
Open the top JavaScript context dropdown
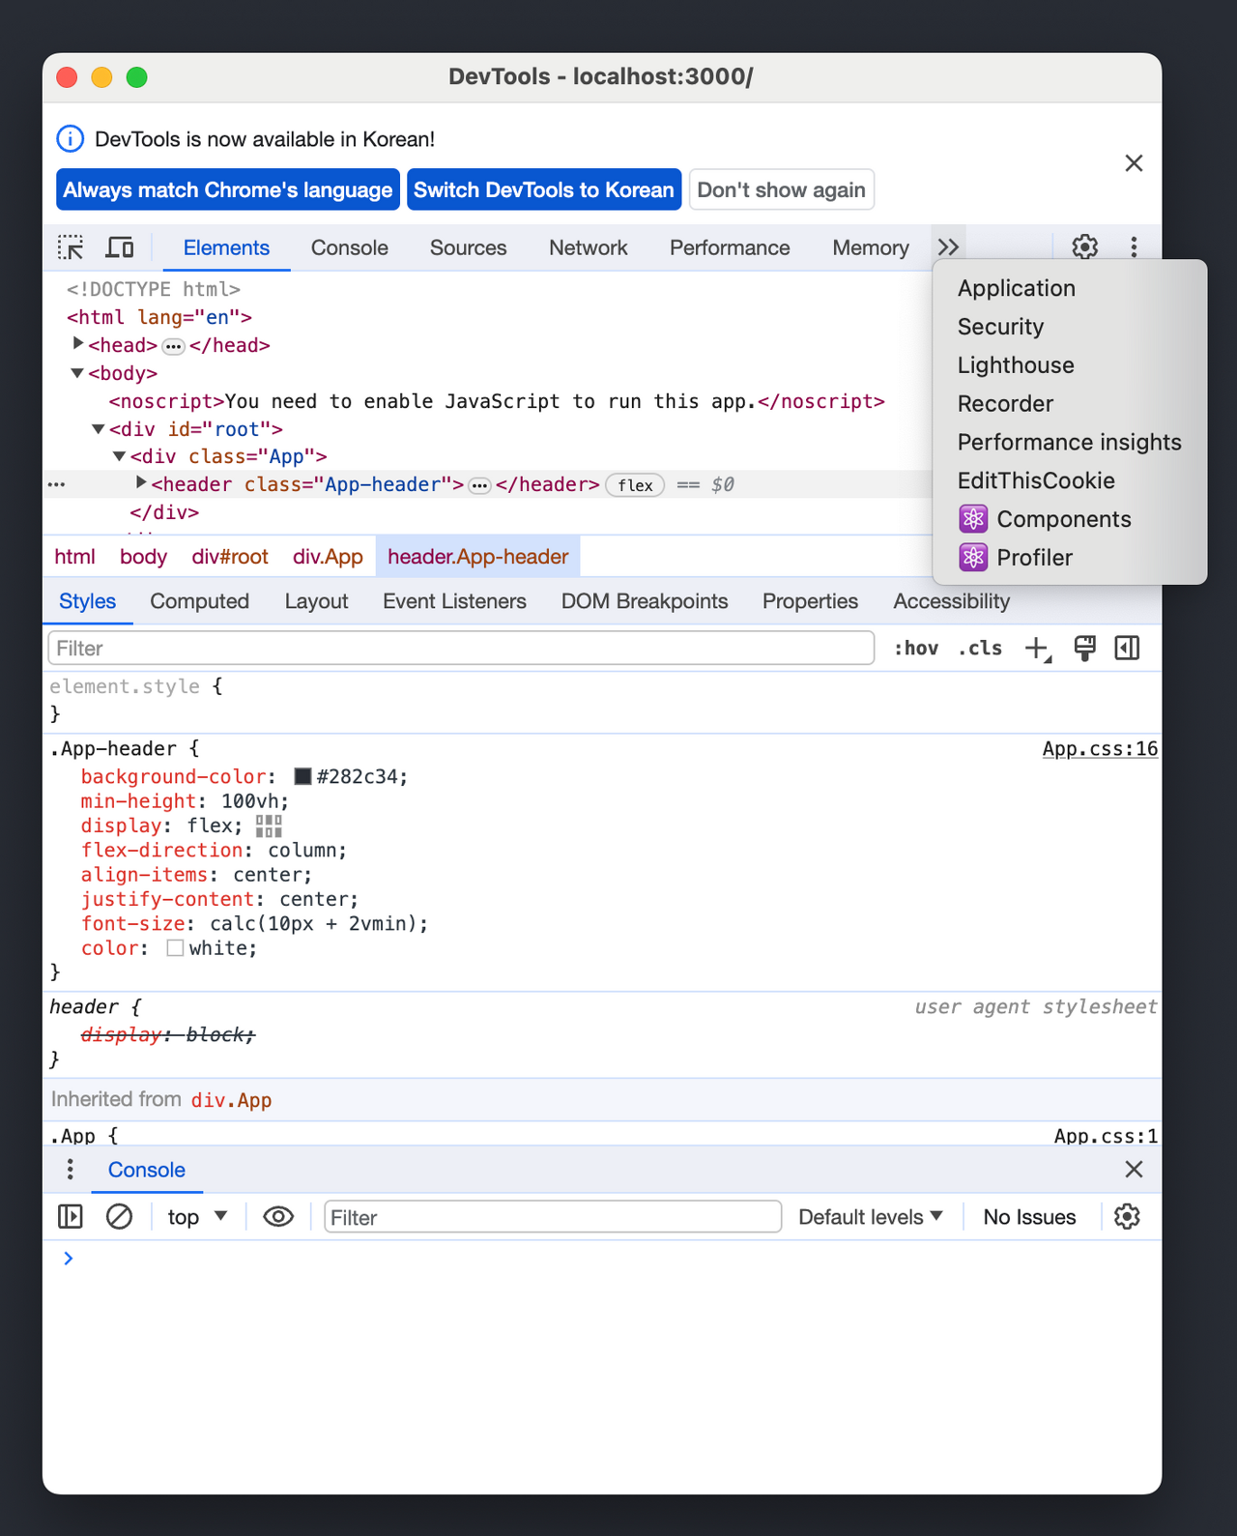(x=197, y=1217)
